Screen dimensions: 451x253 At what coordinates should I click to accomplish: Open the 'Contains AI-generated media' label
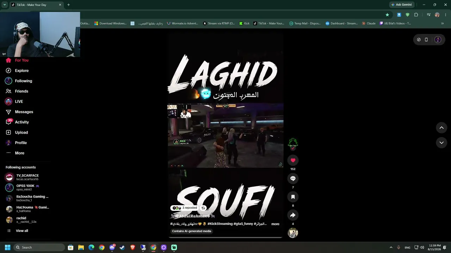[192, 231]
